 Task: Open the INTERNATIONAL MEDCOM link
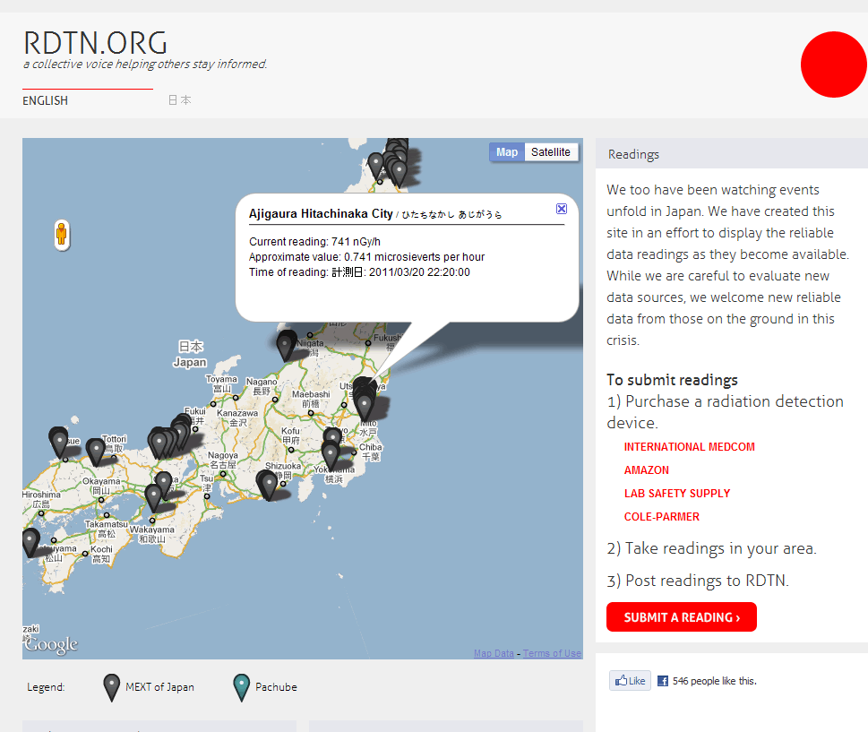click(x=689, y=447)
